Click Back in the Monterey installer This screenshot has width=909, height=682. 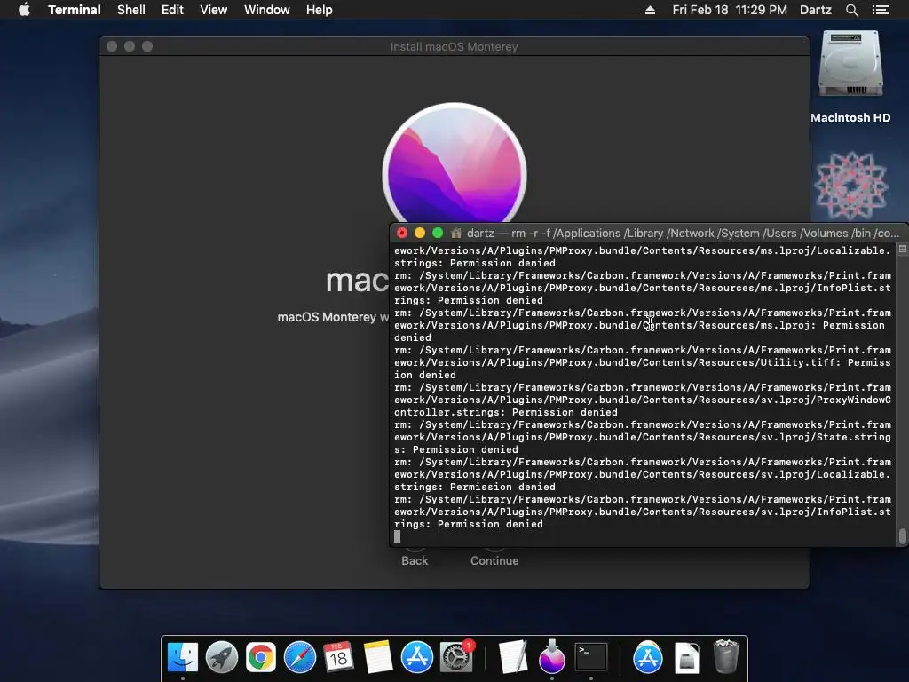tap(415, 561)
